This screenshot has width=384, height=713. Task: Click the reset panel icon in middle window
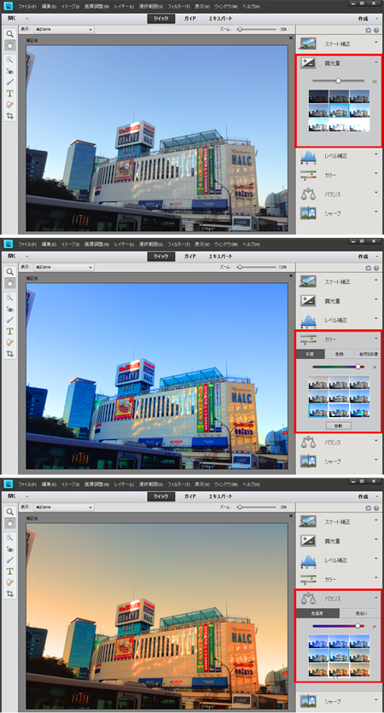369,268
